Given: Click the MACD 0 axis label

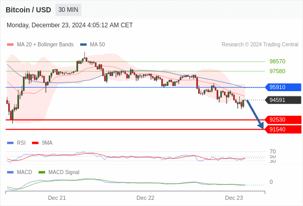Looking at the screenshot, I should pos(271,182).
